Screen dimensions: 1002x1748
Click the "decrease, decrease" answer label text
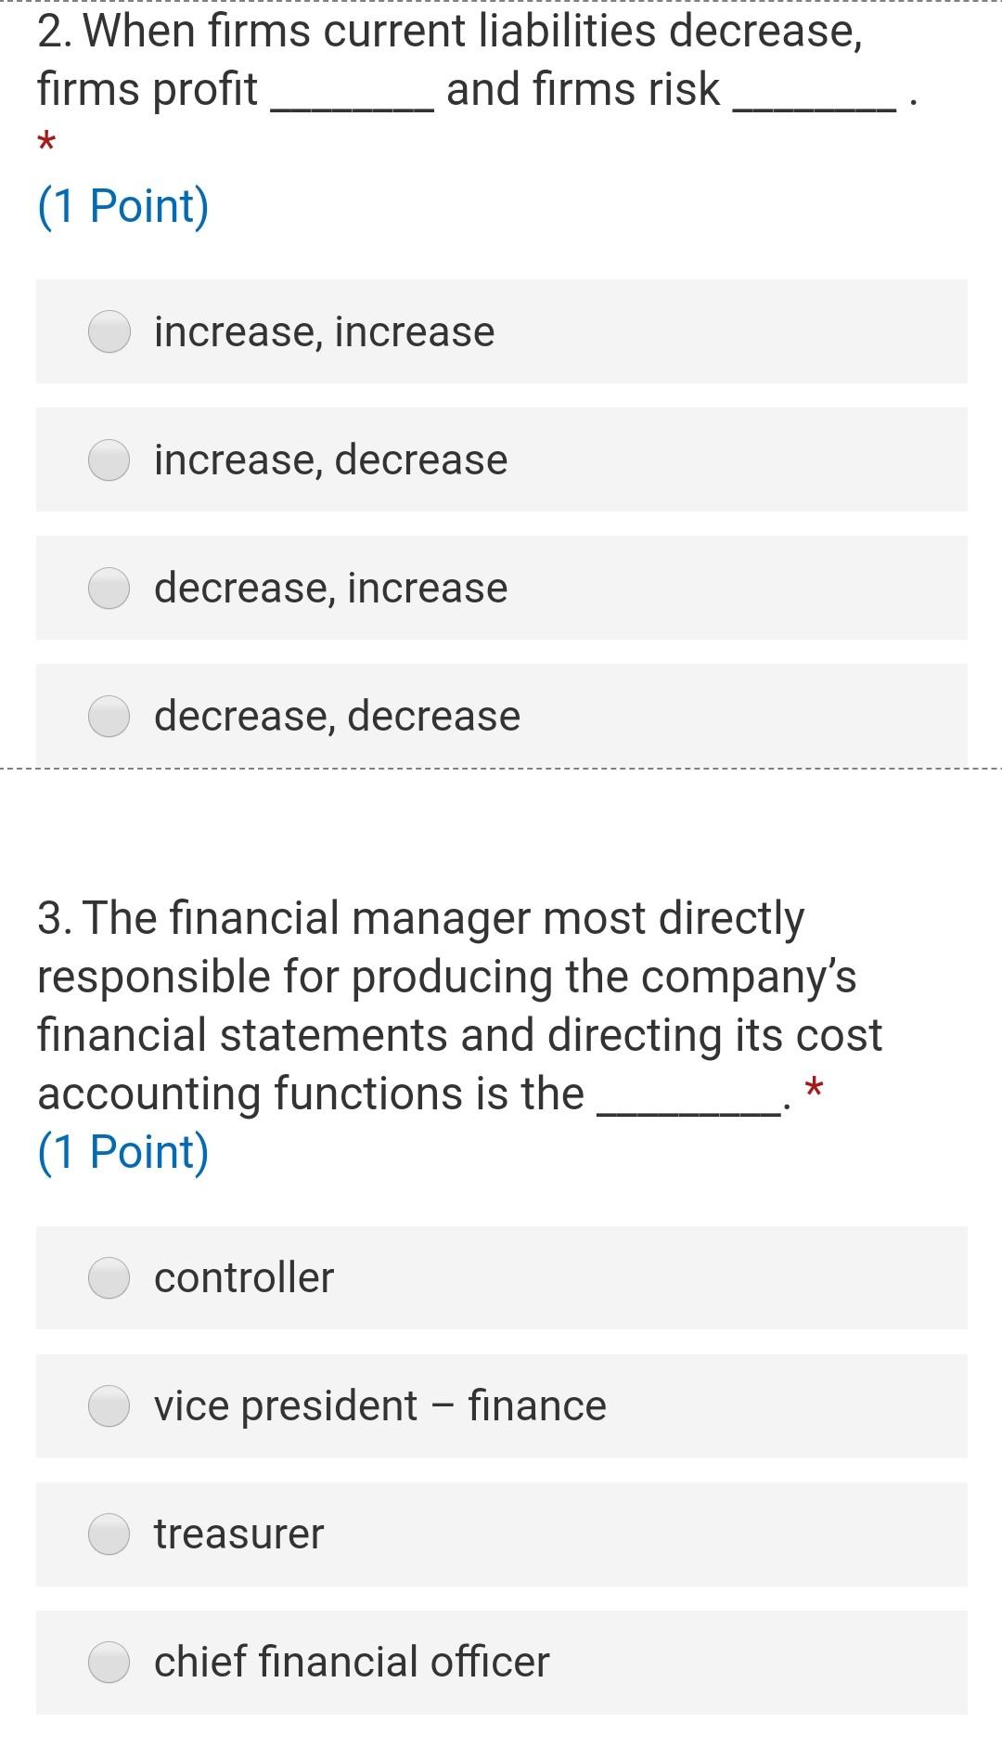(x=338, y=717)
